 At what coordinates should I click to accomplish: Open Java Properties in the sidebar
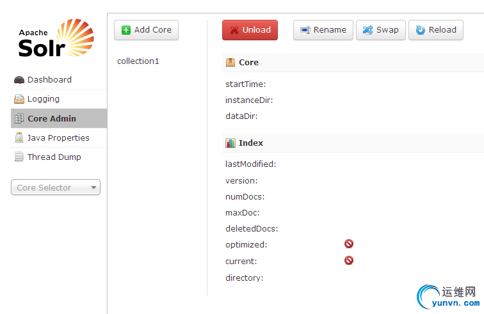(59, 137)
